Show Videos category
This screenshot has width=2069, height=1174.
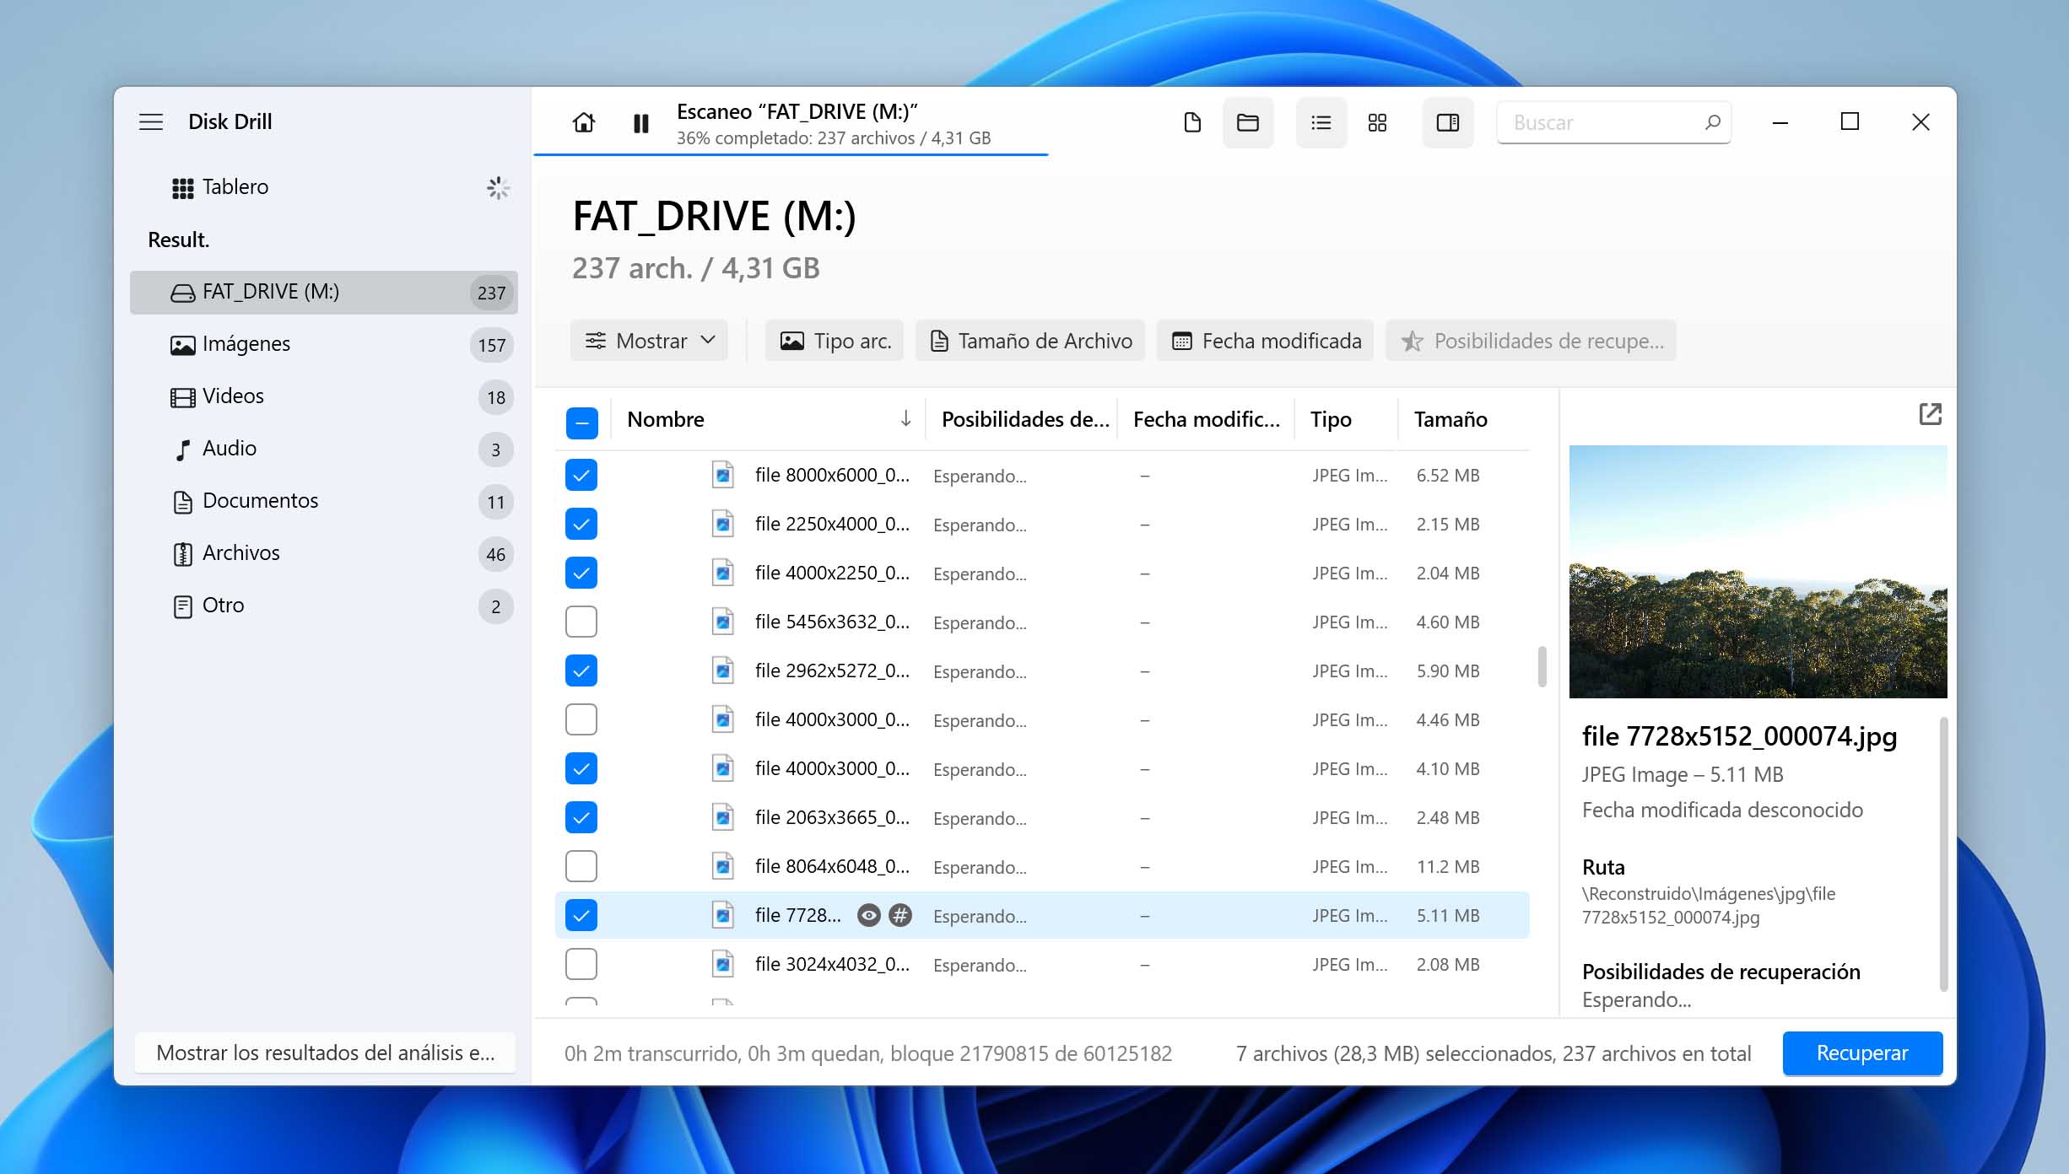tap(323, 396)
